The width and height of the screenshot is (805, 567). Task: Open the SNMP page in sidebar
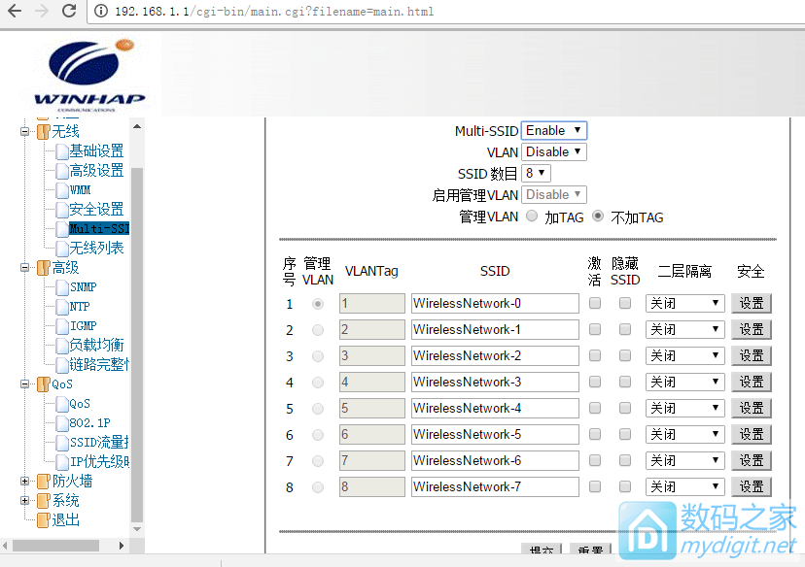(x=83, y=287)
